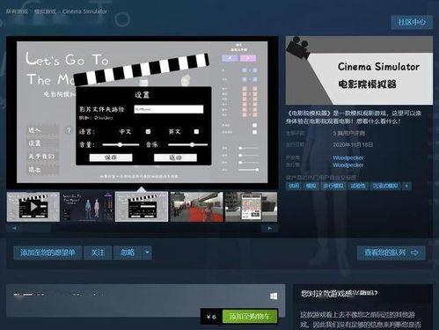The width and height of the screenshot is (439, 330).
Task: Open the 模拟 tag
Action: (311, 186)
